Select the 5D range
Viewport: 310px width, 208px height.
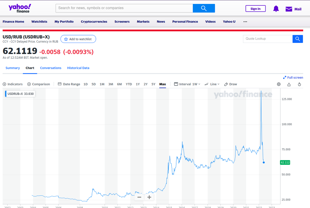(x=94, y=84)
